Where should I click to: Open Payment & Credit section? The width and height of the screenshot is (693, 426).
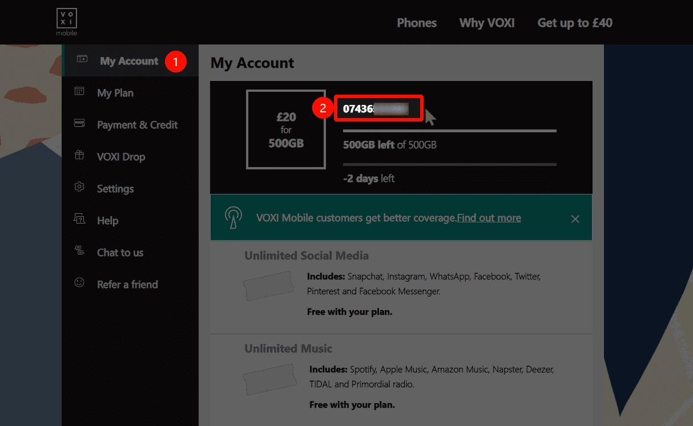pyautogui.click(x=138, y=125)
